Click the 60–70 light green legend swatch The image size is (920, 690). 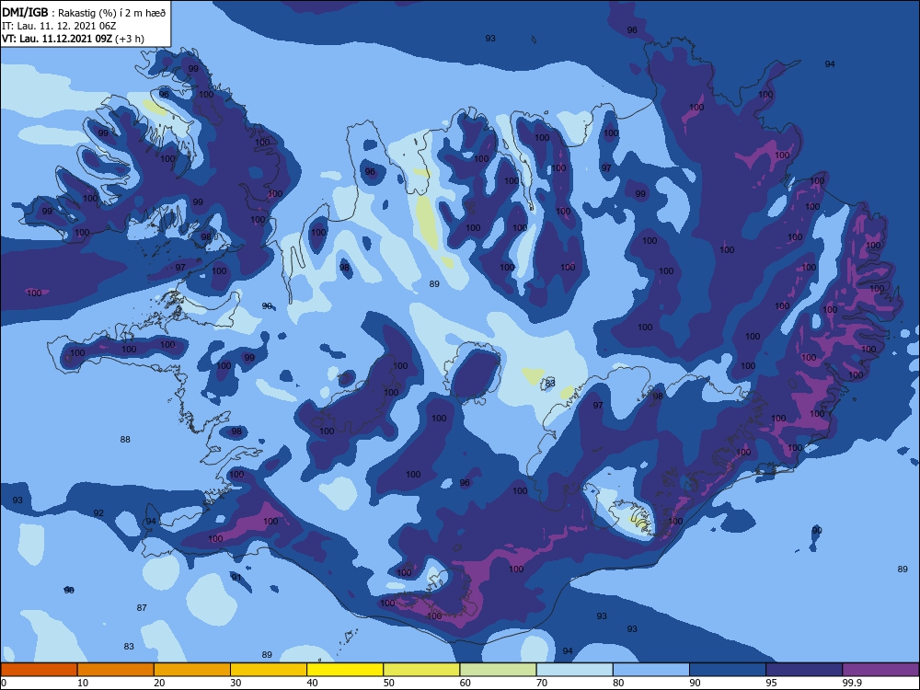pos(498,670)
